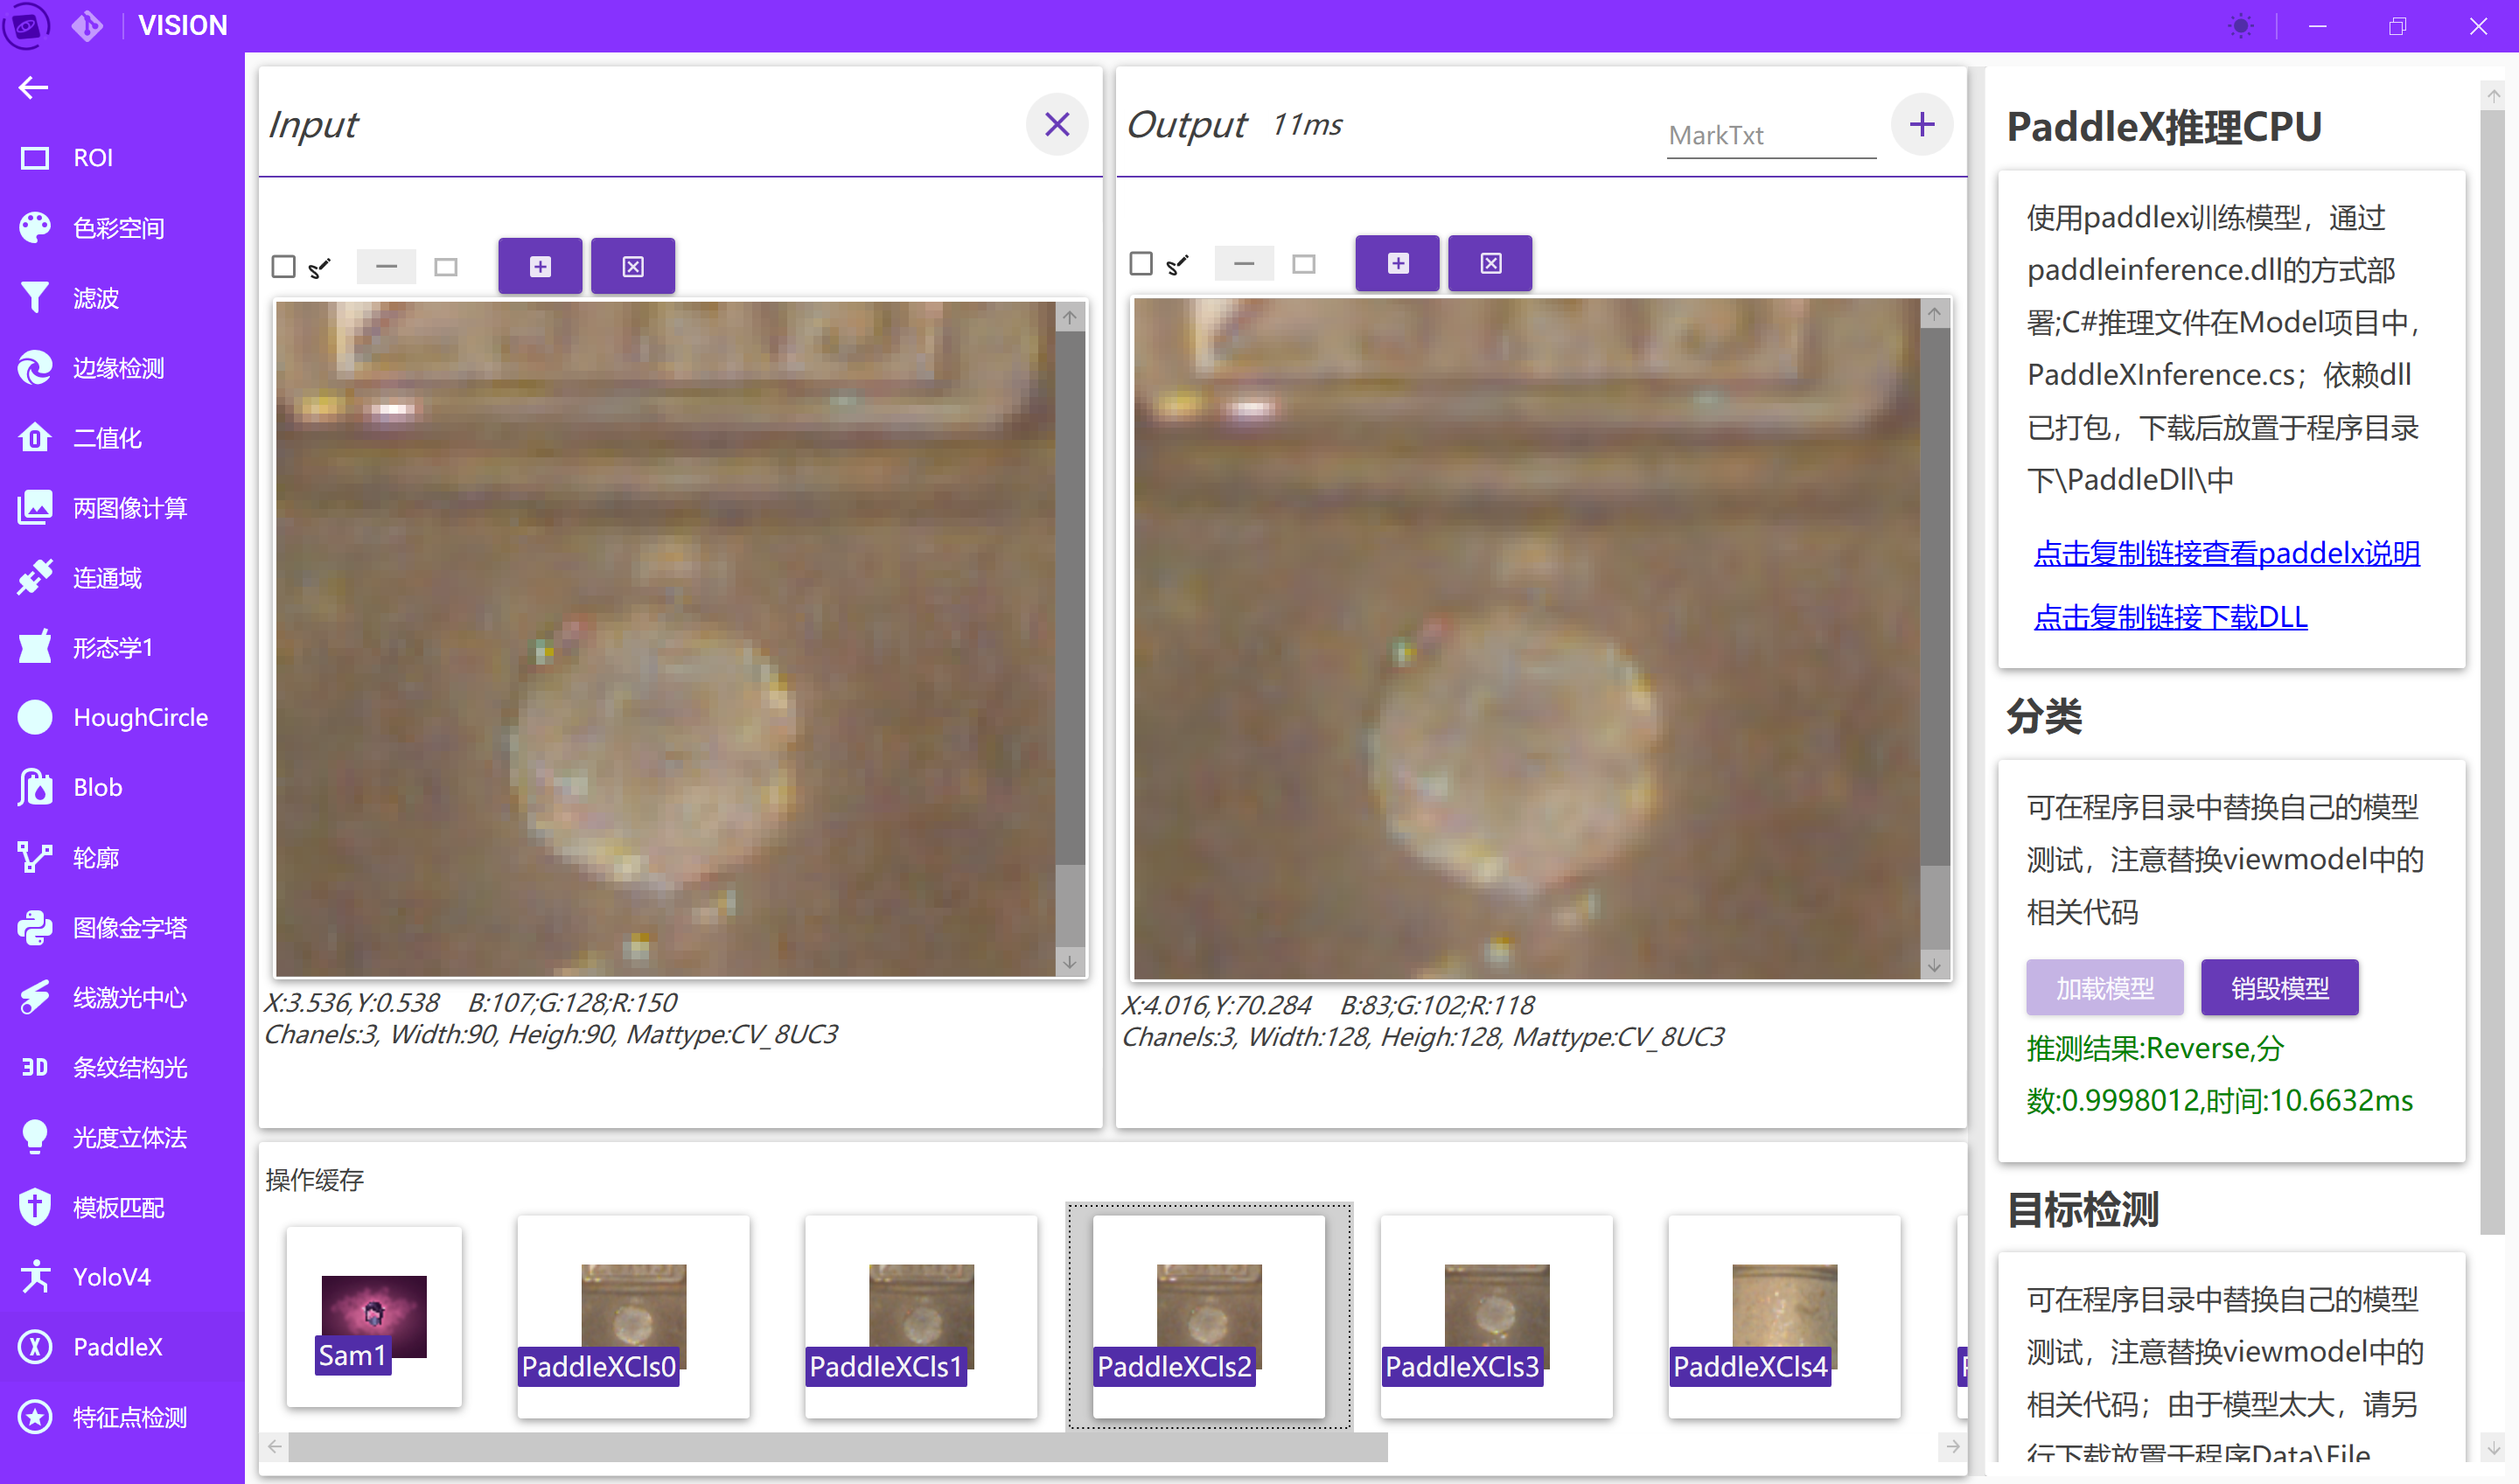Image resolution: width=2519 pixels, height=1484 pixels.
Task: Click the Output panel plus button
Action: (1920, 125)
